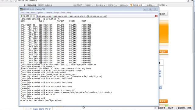Open the Tools menu in SecureCRT
195x110 pixels.
click(63, 13)
